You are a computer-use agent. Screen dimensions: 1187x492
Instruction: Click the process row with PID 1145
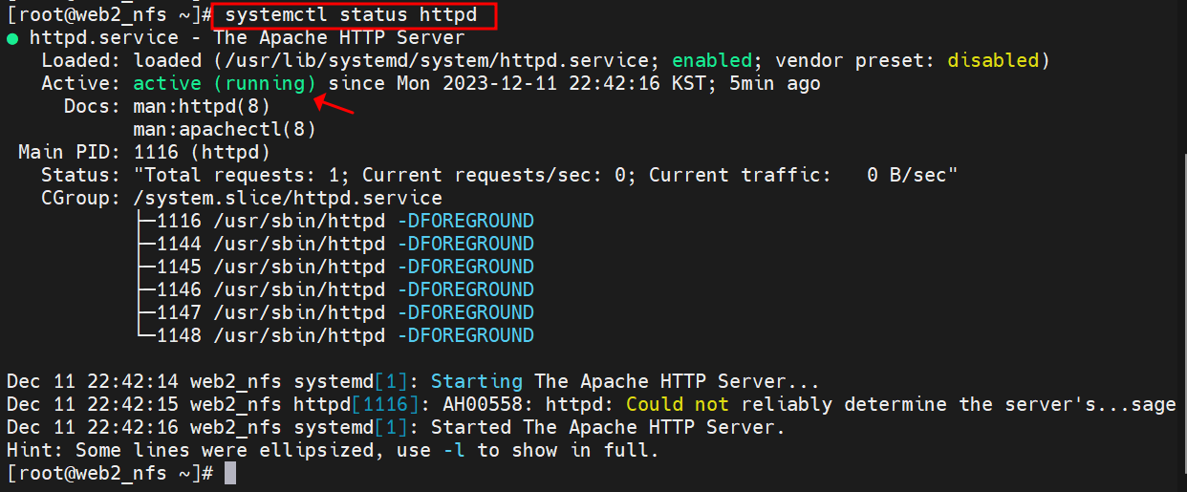pos(335,267)
